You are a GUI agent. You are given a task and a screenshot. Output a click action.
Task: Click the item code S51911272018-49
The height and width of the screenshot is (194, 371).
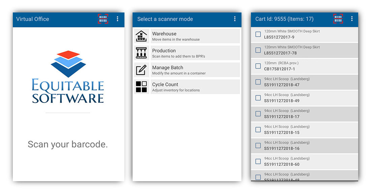coord(282,101)
